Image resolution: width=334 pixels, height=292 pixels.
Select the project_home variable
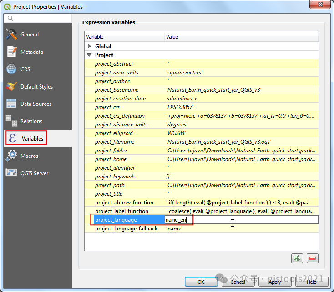coord(111,159)
